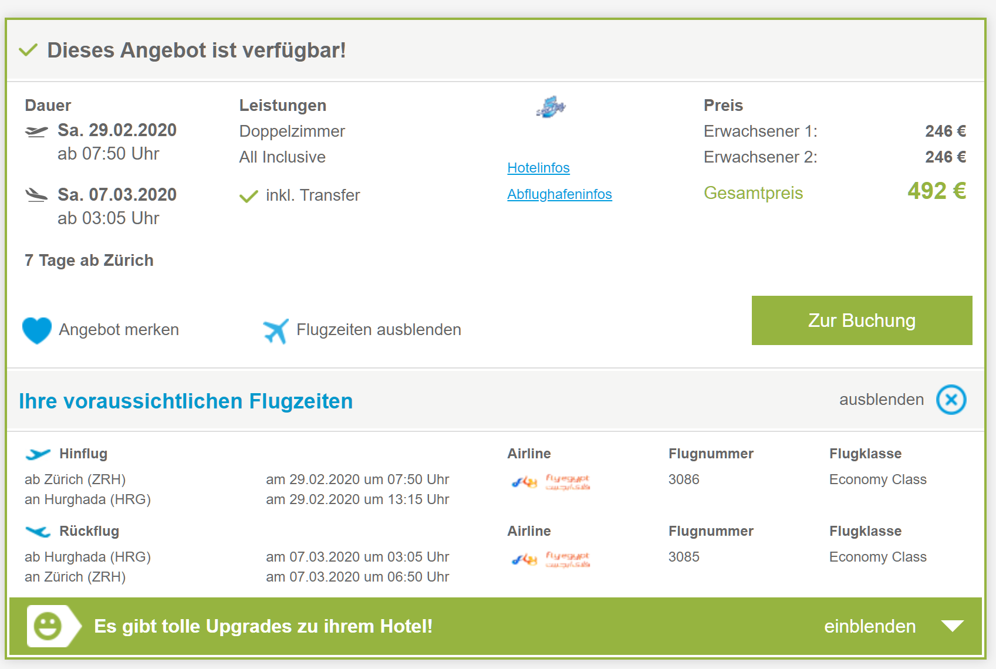
Task: Click the ab Zürich (ZRH) outbound departure text
Action: [75, 479]
